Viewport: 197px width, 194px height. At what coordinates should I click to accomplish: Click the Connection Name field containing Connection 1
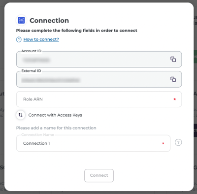[93, 143]
